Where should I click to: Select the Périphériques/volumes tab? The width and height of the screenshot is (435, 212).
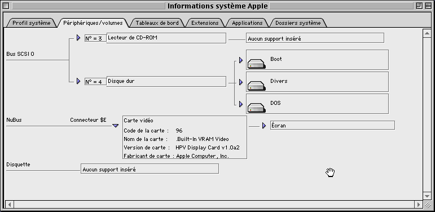pyautogui.click(x=93, y=23)
